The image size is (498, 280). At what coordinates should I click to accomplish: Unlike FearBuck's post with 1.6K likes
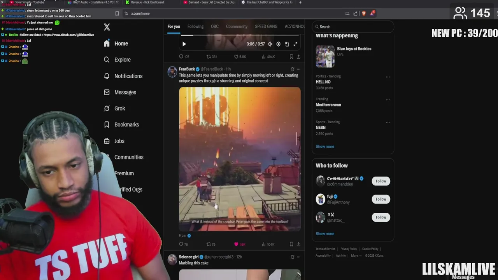239,244
